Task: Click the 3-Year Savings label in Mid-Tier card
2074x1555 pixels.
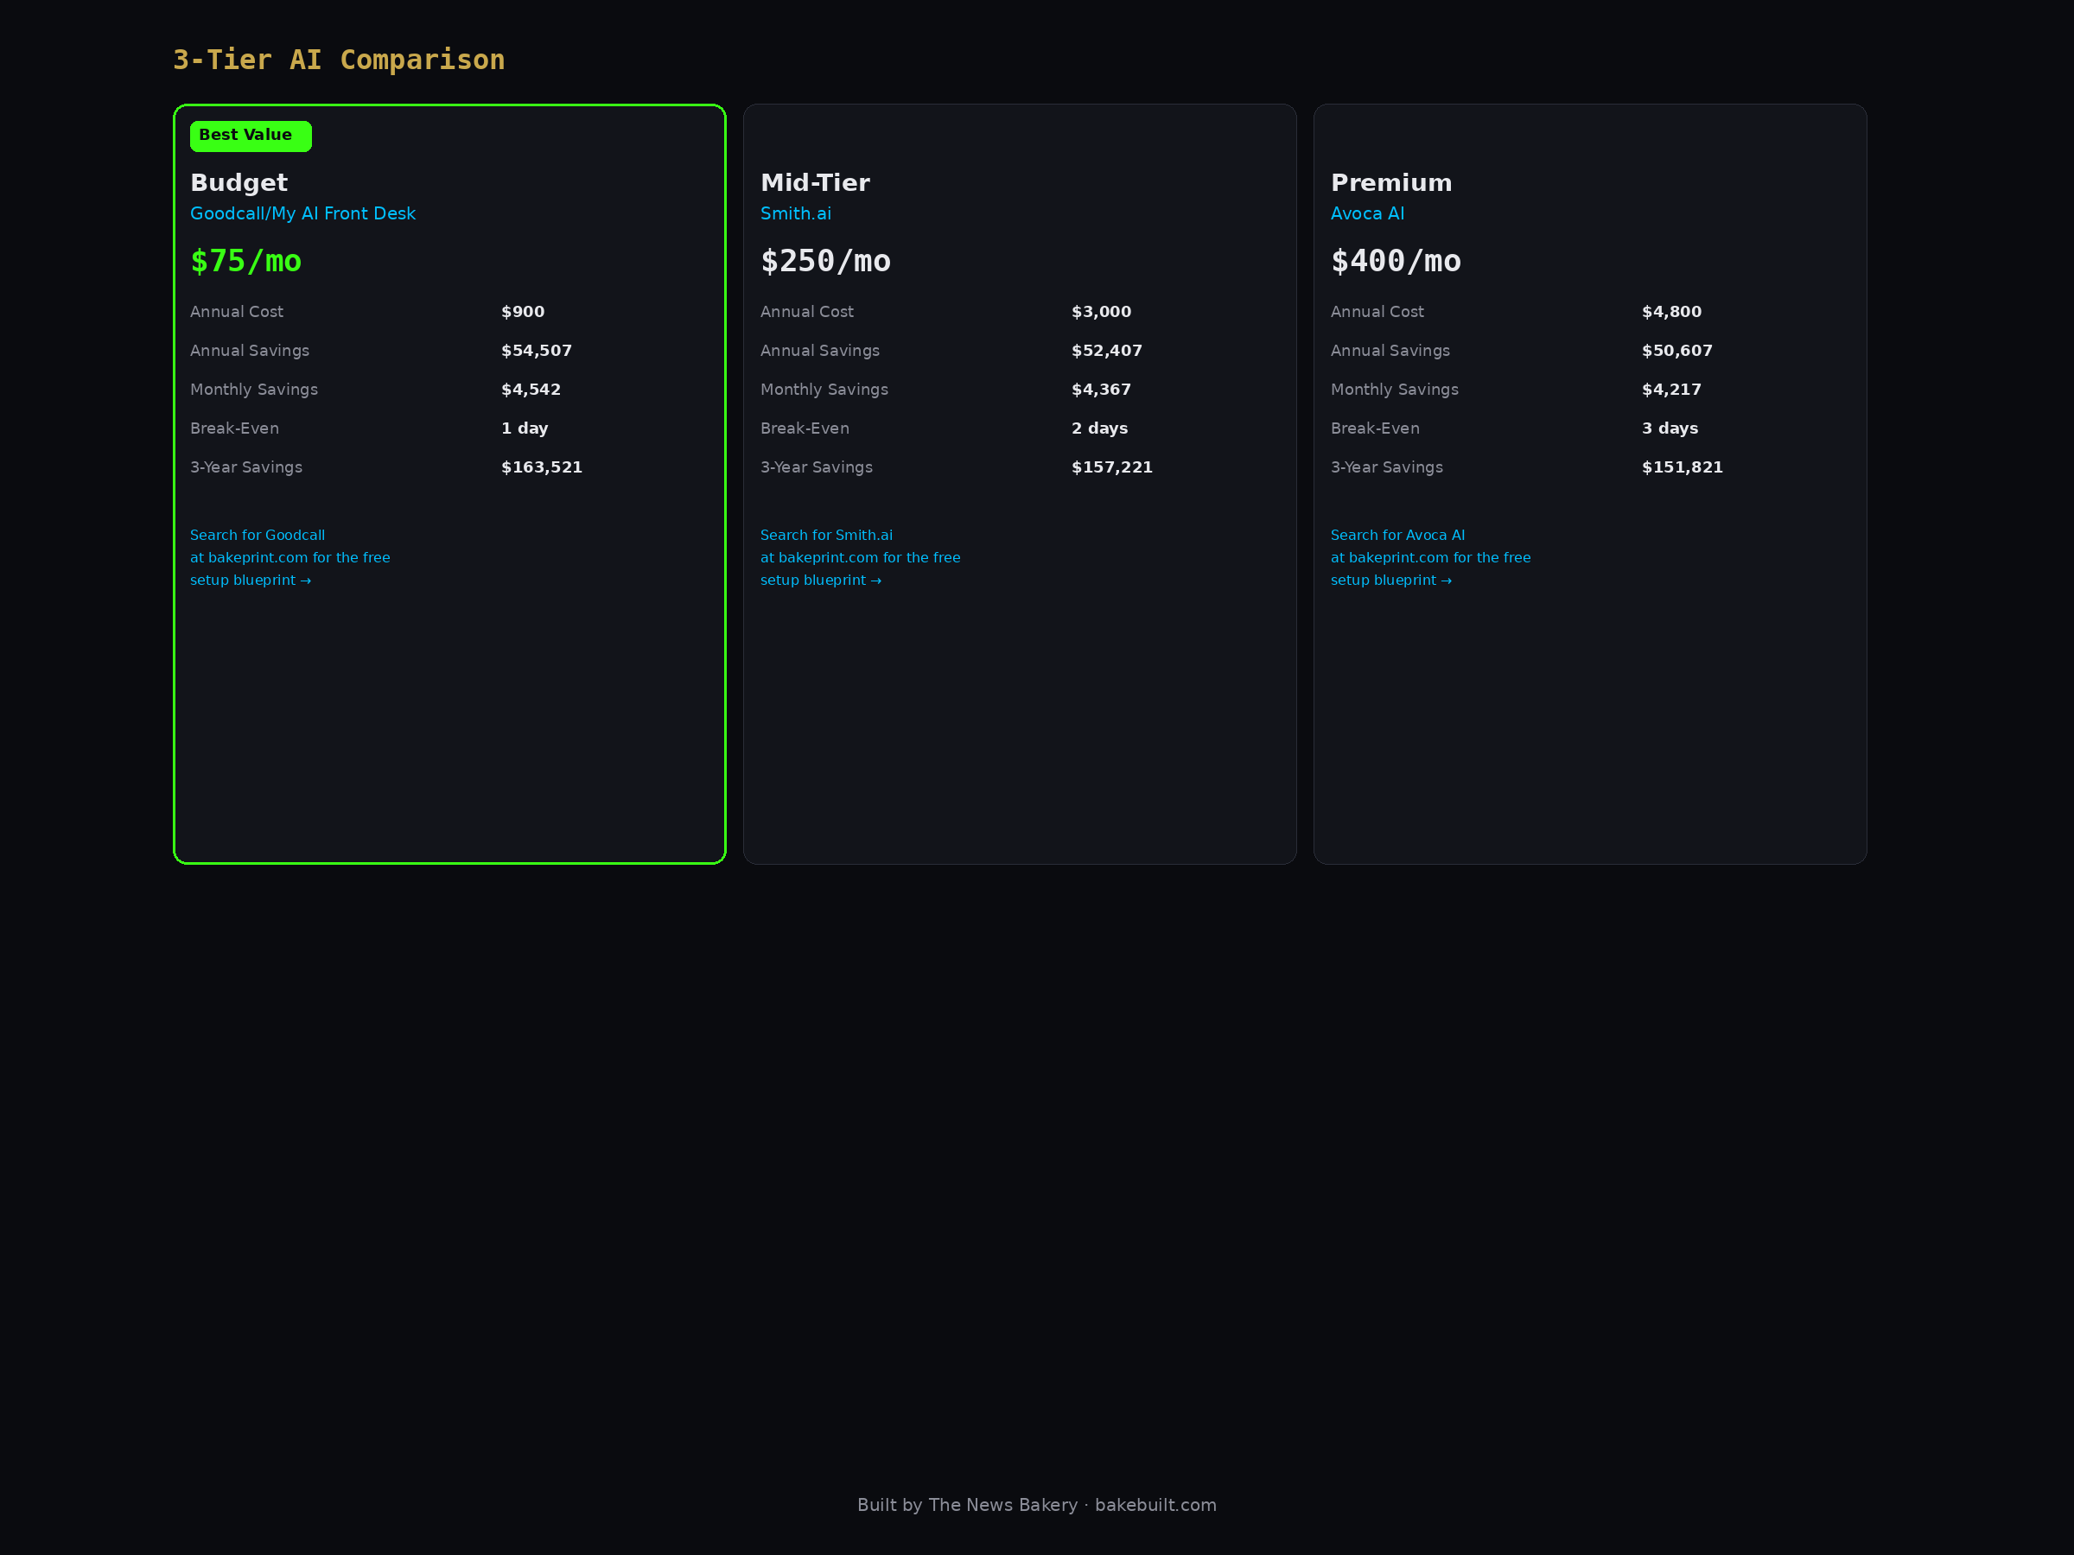Action: 816,467
